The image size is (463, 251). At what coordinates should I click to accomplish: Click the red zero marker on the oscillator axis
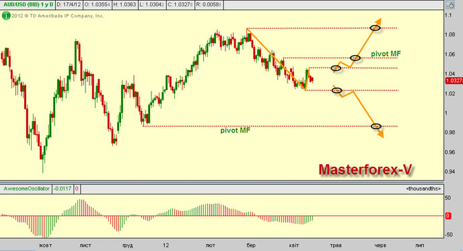click(448, 216)
